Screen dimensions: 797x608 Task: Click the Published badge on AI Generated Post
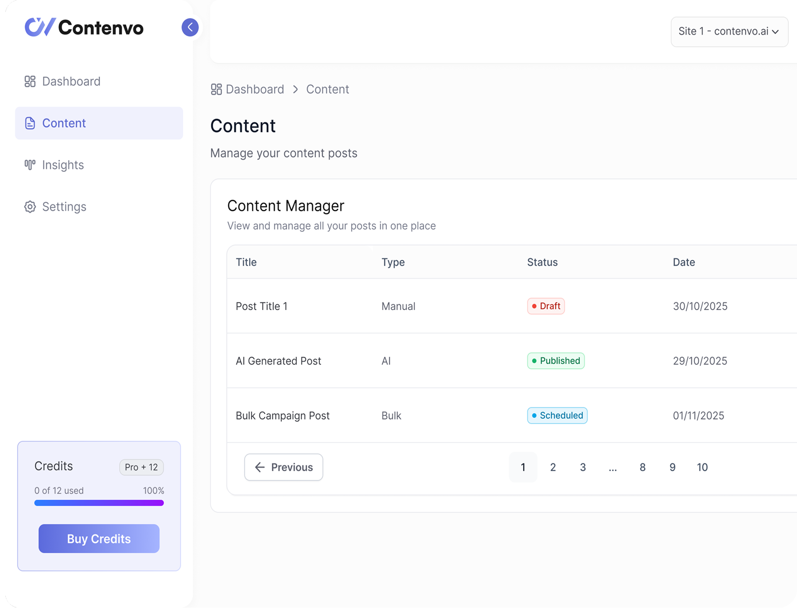pos(556,361)
